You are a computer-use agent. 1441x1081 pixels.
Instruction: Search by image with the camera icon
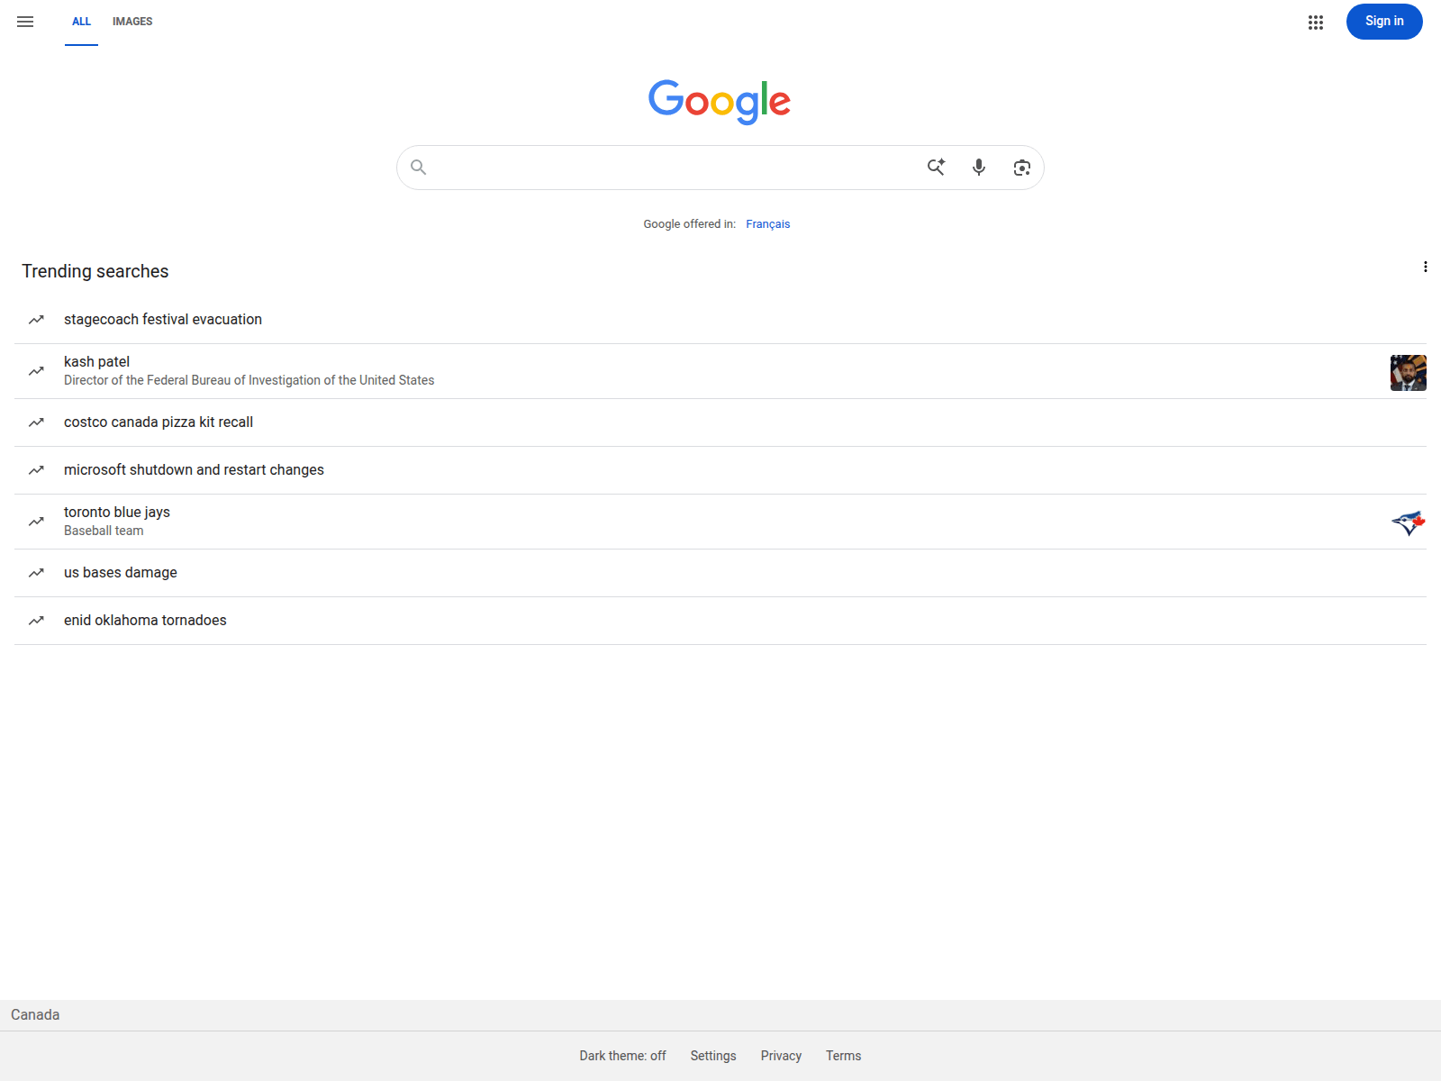click(x=1021, y=168)
